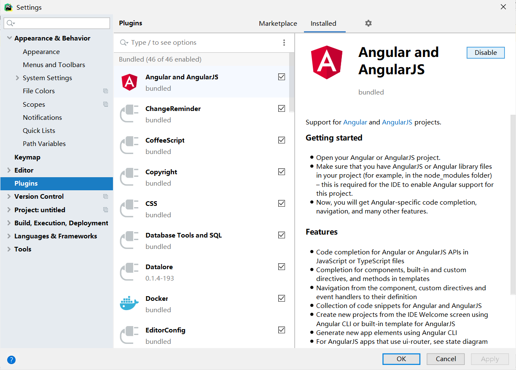Open the Quick Lists settings page
The width and height of the screenshot is (516, 370).
39,130
